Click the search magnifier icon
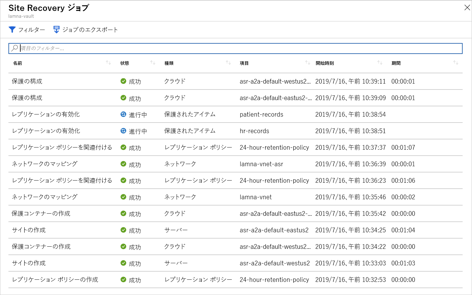Screen dimensions: 472x295 point(15,48)
